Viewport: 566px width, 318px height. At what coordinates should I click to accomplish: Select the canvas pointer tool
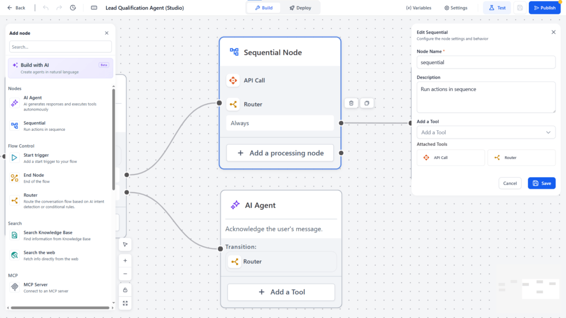click(125, 245)
